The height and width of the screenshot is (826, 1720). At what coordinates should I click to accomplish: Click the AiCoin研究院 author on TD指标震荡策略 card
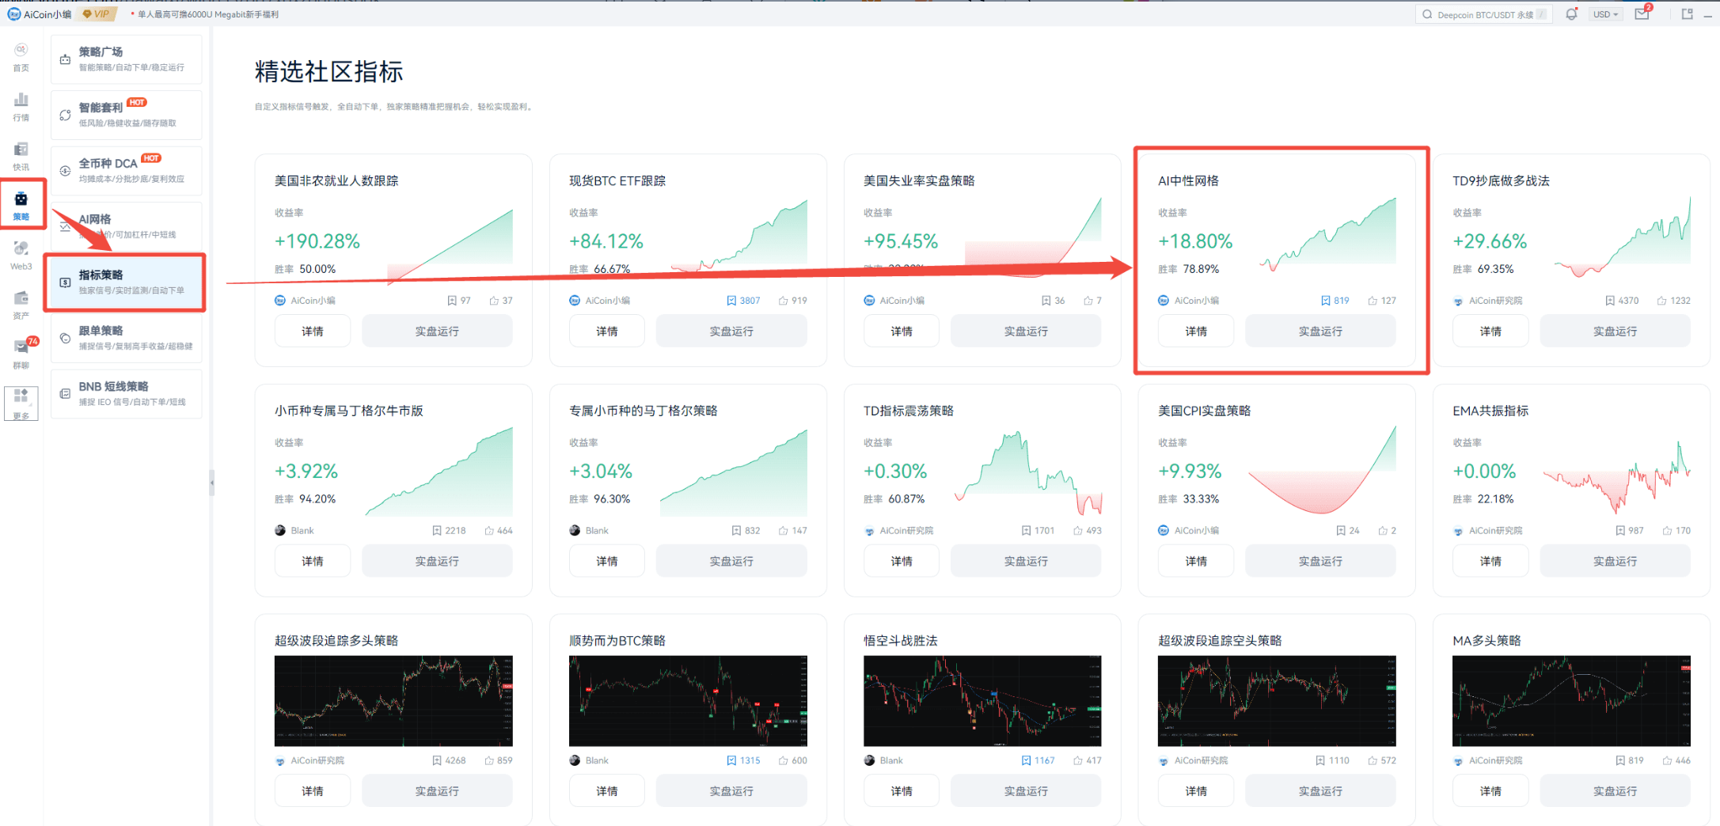tap(906, 531)
